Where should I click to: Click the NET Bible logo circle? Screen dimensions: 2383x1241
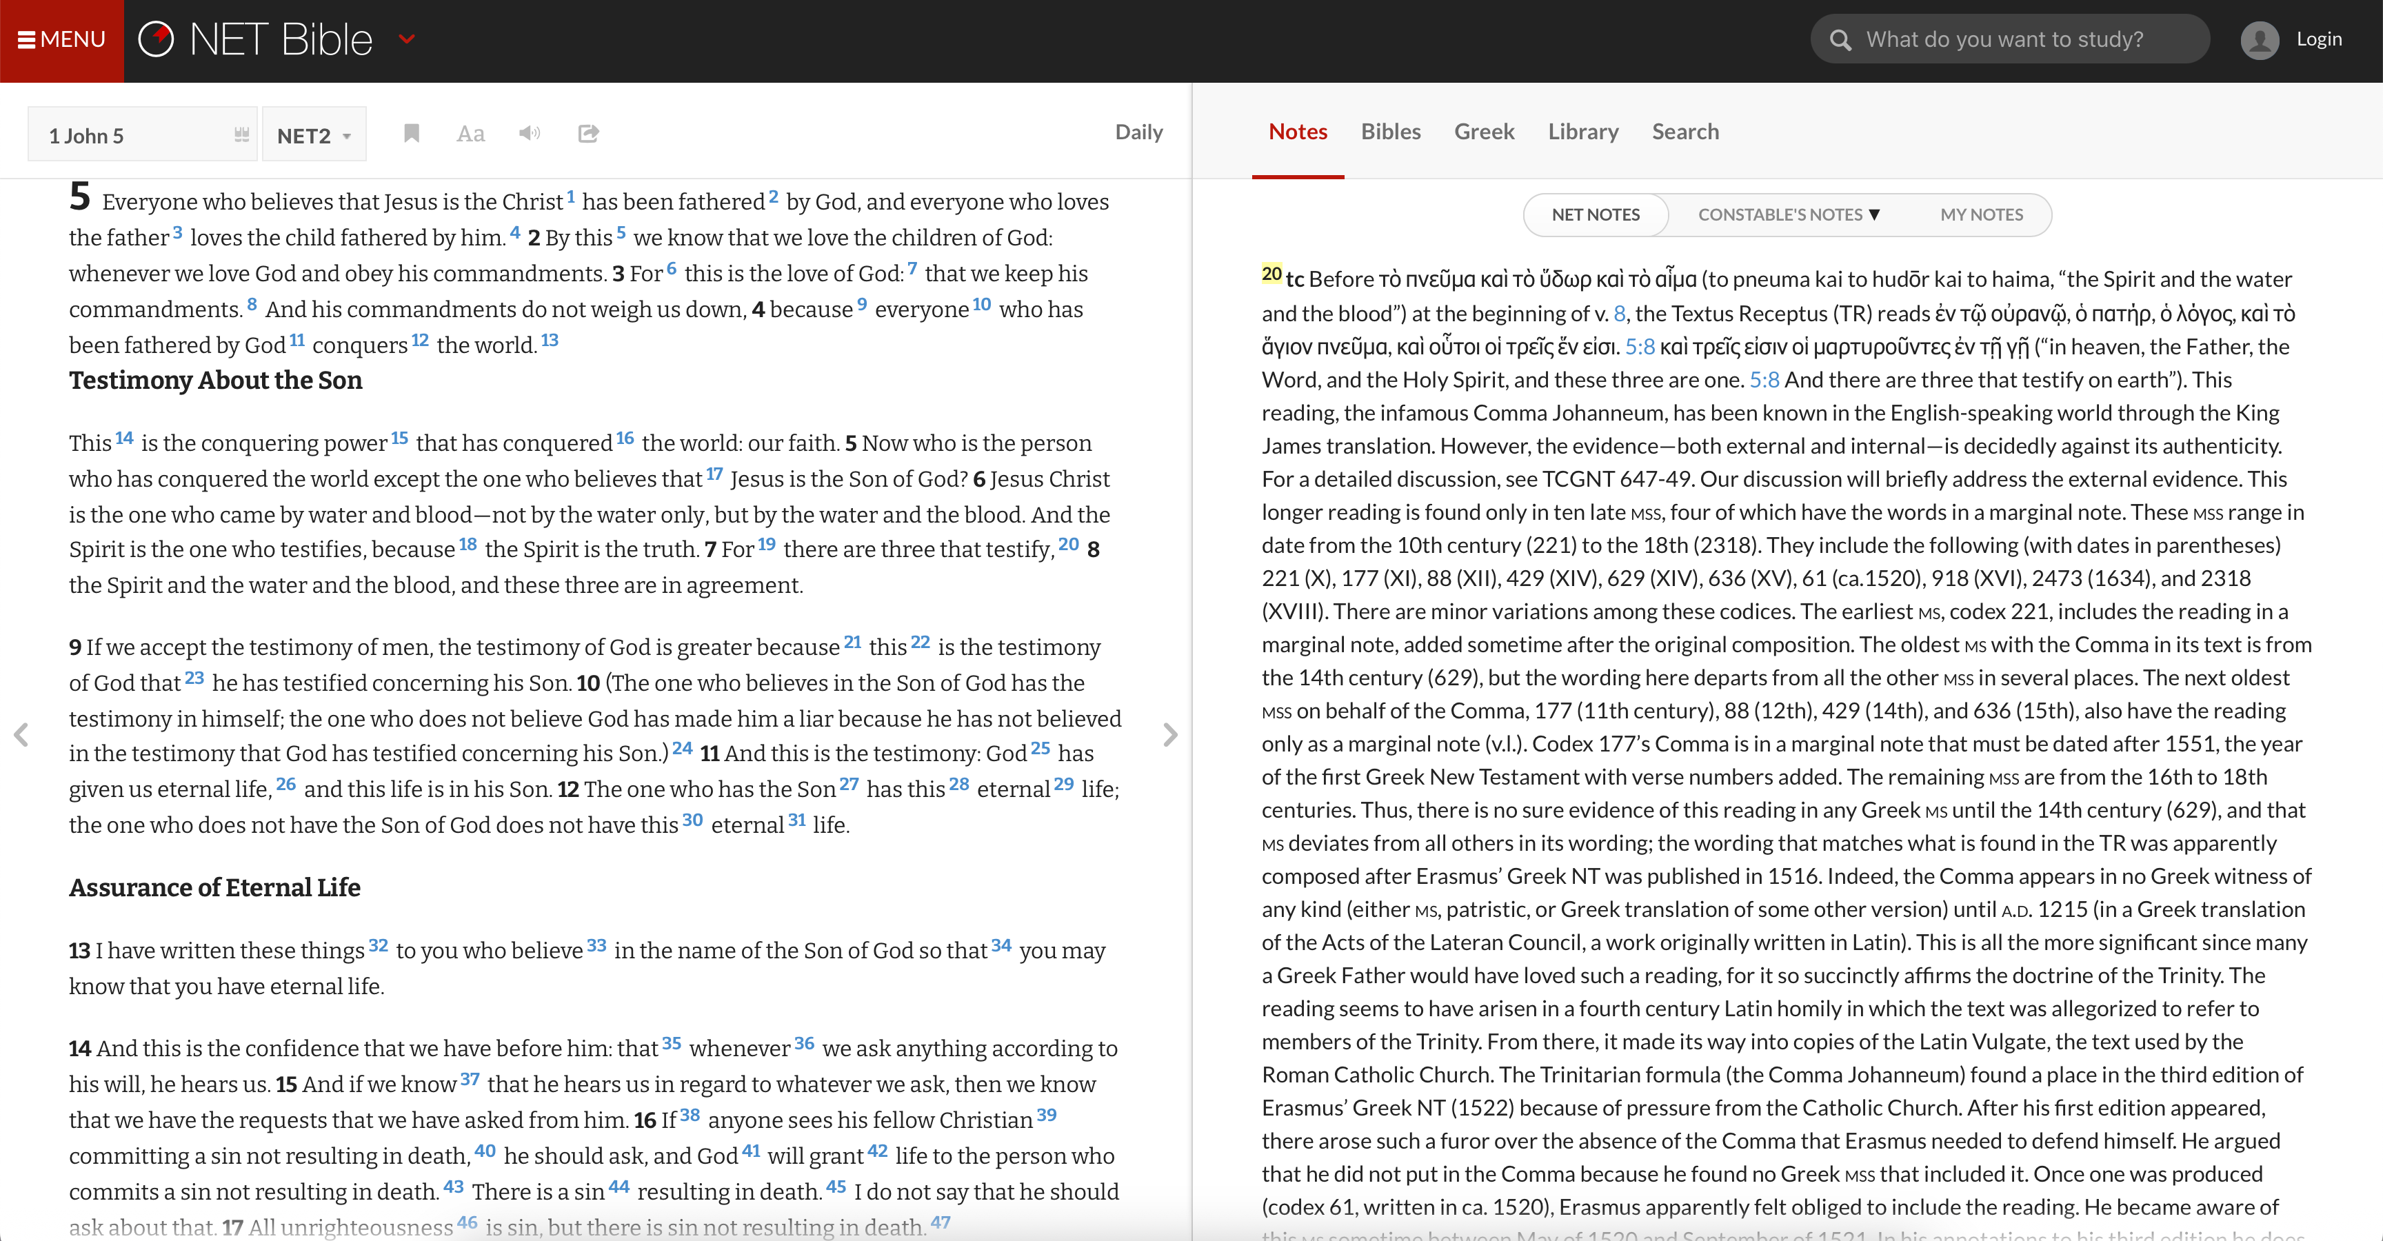(x=155, y=39)
